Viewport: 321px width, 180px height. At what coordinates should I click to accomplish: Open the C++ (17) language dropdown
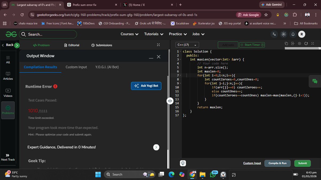coord(187,45)
